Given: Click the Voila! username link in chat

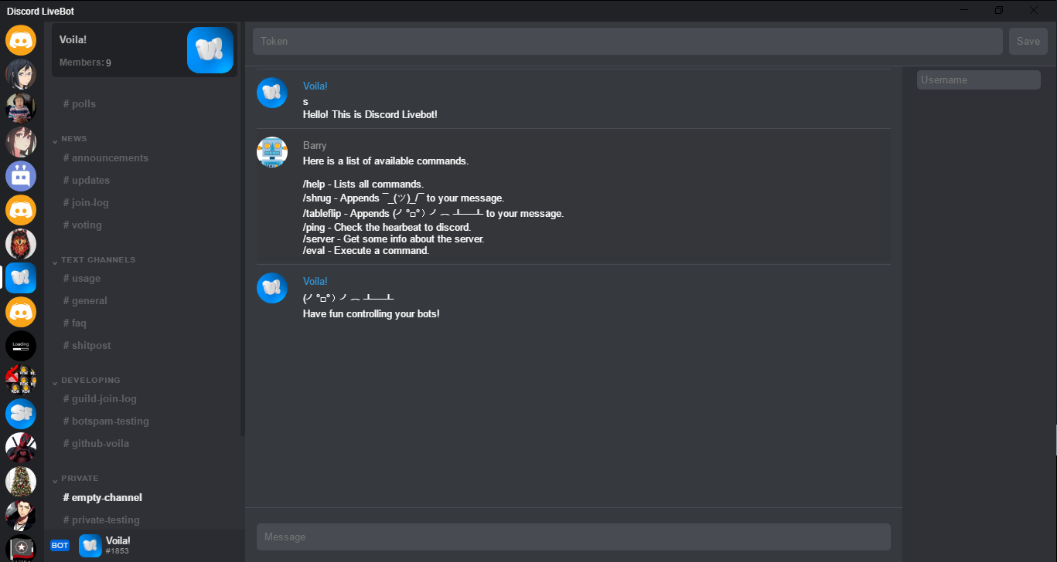Looking at the screenshot, I should tap(315, 86).
